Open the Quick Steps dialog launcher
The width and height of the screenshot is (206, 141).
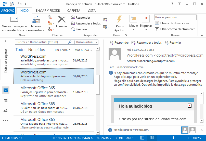point(126,35)
